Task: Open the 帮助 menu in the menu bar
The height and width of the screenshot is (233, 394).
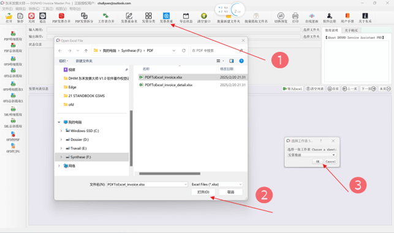Action: pos(75,9)
